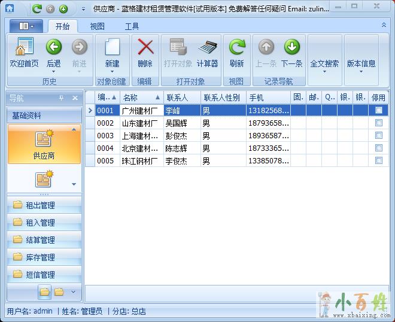Open the SMS Management (短信管理) section

pos(40,275)
